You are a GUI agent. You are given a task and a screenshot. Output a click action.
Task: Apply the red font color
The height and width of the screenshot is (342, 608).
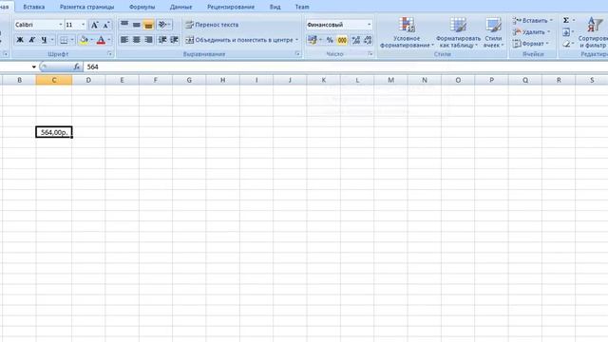pyautogui.click(x=101, y=40)
